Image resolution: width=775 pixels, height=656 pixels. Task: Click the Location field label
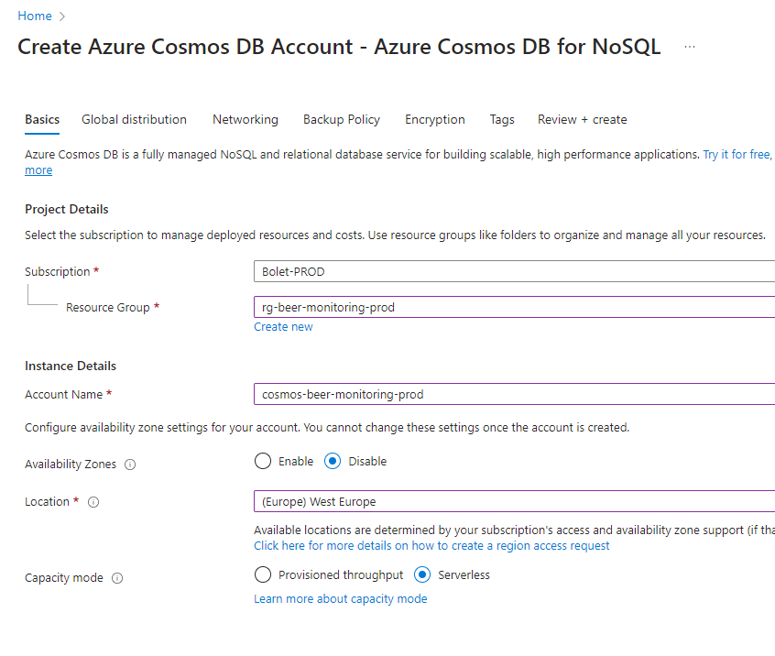tap(47, 502)
